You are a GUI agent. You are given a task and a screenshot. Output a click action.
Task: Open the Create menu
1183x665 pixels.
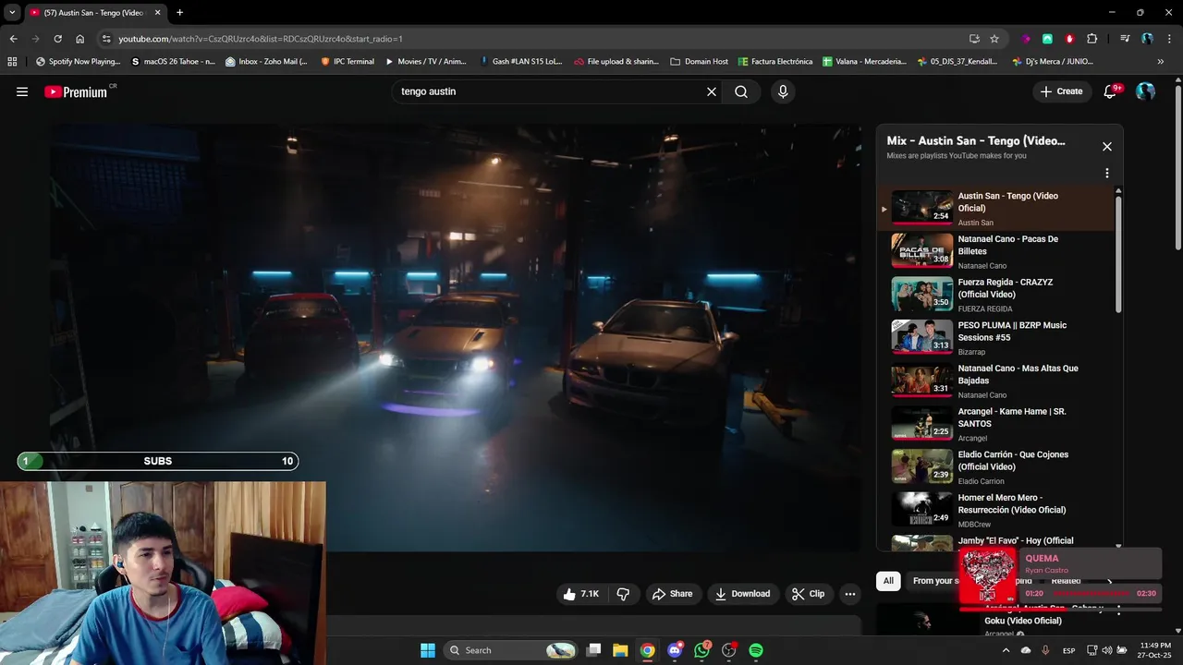[x=1061, y=91]
